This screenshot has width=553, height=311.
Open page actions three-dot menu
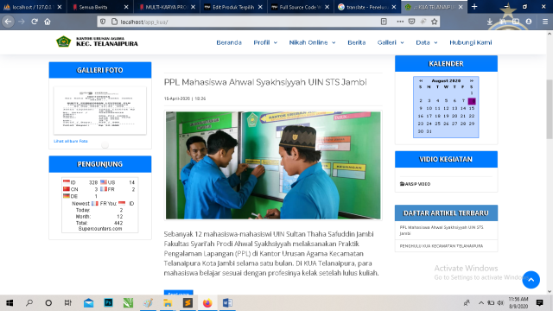tap(400, 22)
